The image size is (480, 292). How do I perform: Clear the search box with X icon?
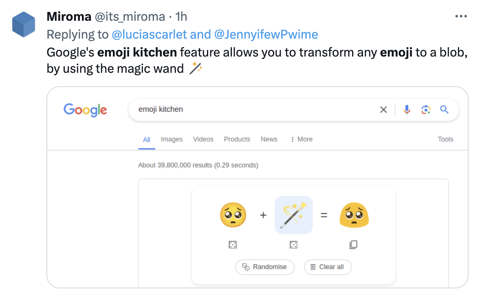tap(383, 109)
